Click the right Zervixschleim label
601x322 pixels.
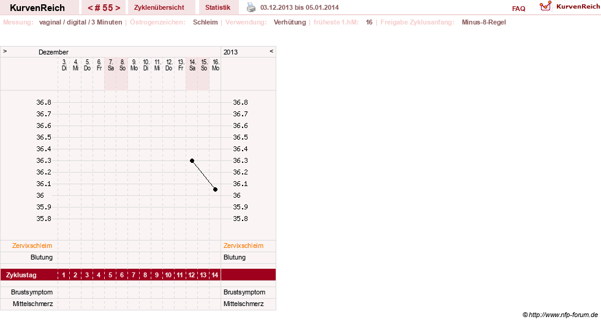click(x=243, y=246)
